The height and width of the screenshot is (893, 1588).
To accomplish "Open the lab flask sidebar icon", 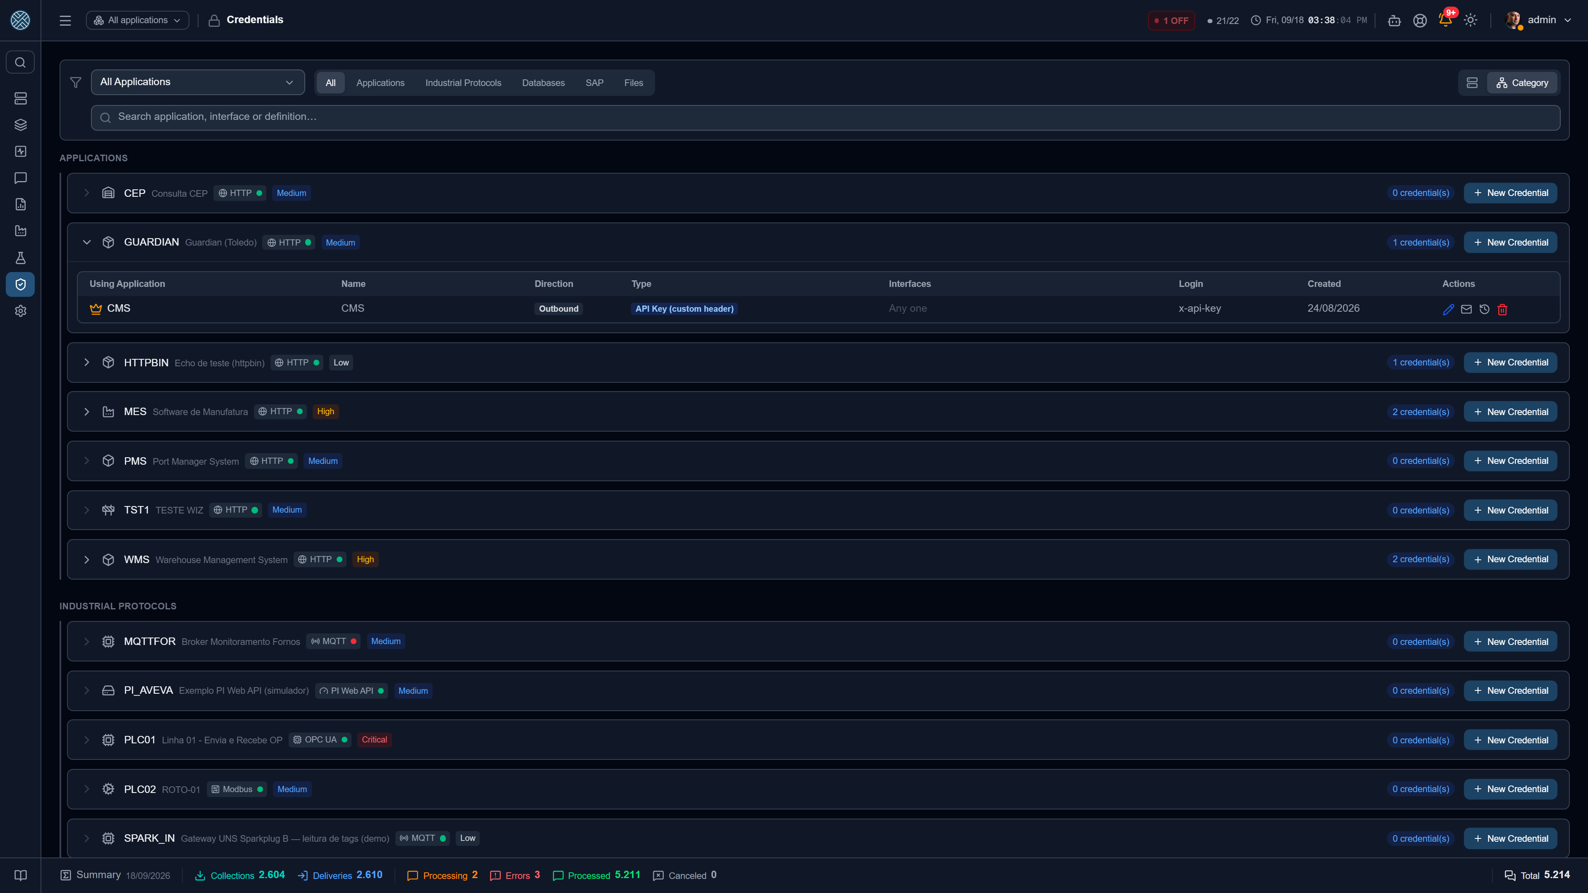I will 20,258.
